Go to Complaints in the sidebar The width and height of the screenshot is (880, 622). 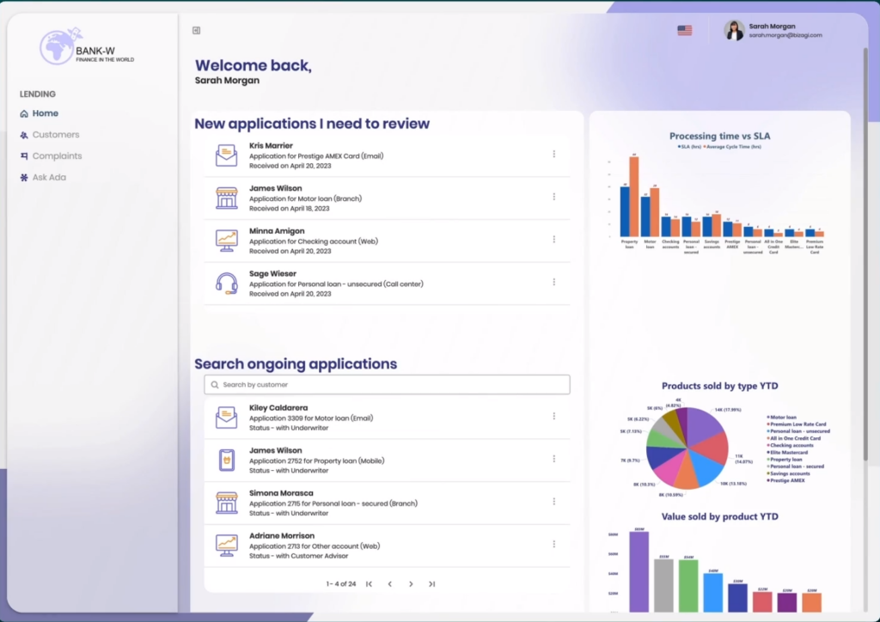(57, 156)
